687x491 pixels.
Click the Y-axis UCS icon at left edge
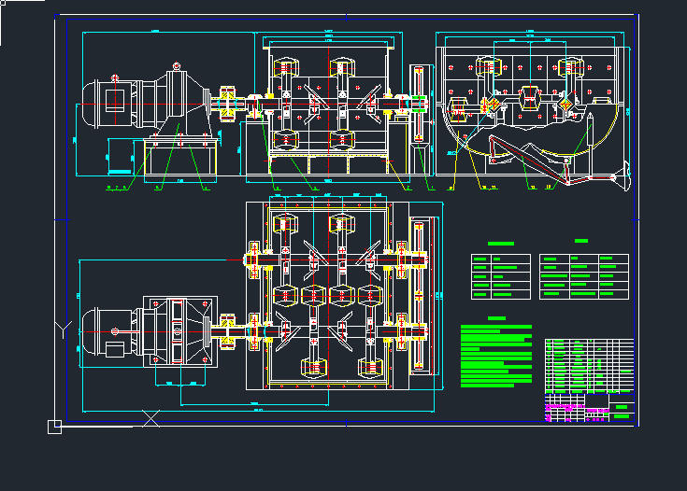62,328
